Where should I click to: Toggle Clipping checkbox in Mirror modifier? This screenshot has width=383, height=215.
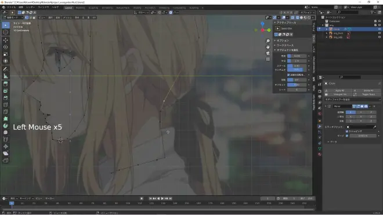pos(347,132)
